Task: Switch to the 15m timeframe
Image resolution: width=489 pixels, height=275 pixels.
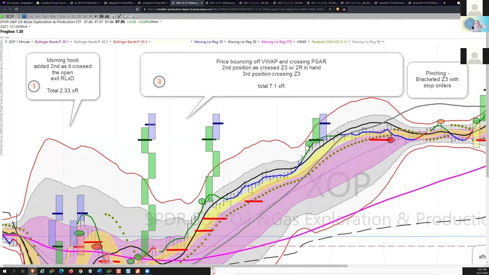Action: click(x=62, y=16)
